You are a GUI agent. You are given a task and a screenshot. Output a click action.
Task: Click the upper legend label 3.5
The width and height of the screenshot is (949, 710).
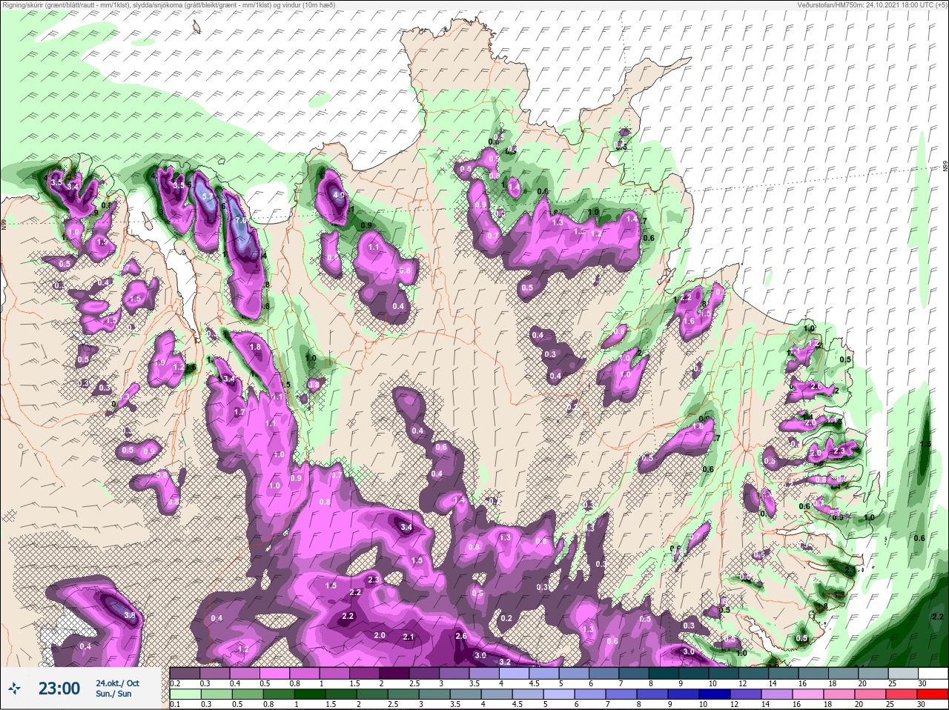pyautogui.click(x=475, y=683)
